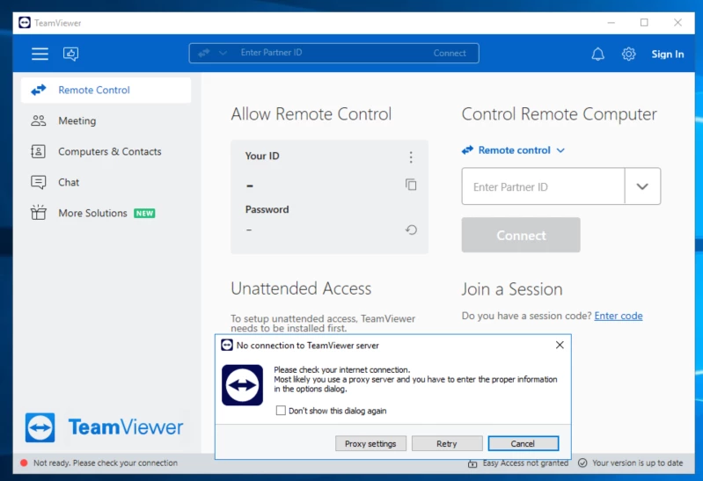Click the Not ready status text
The height and width of the screenshot is (481, 703).
click(106, 463)
